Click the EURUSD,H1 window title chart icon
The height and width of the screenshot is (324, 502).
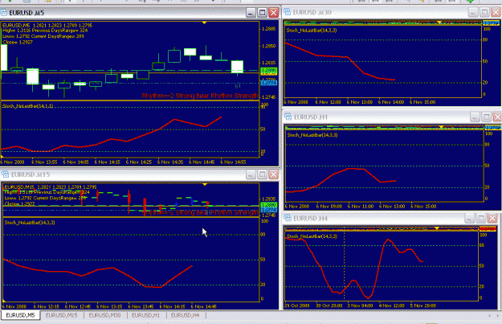288,117
